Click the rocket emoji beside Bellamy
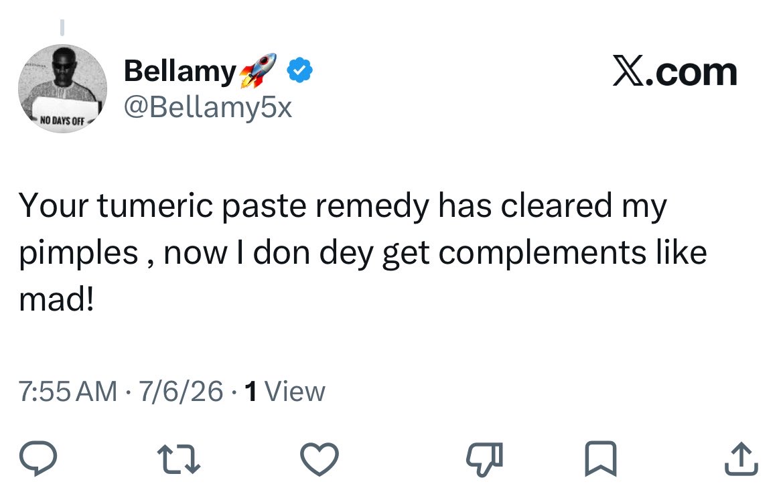Screen dimensions: 783x484 [x=258, y=70]
